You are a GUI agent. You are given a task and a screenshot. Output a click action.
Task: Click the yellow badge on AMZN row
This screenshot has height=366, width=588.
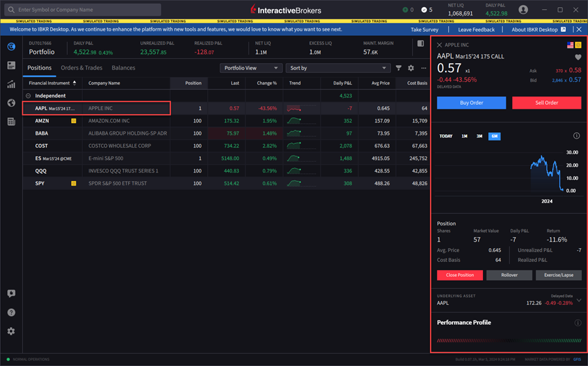[74, 120]
